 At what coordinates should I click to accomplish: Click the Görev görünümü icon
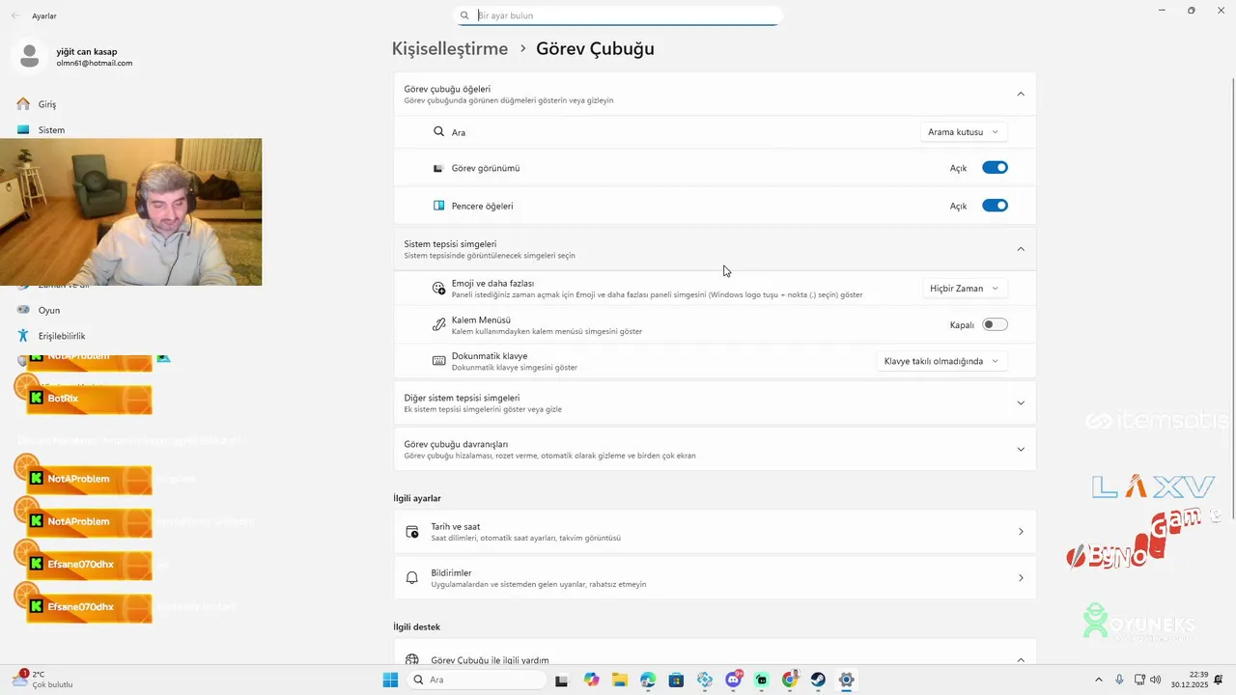[438, 168]
